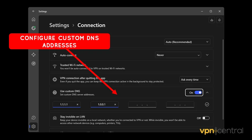The width and height of the screenshot is (252, 140).
Task: Click the VPN connection after quitting the app label
Action: tap(83, 78)
